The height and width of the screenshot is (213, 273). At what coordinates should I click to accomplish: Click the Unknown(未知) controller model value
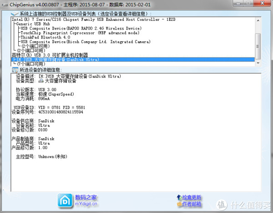[53, 156]
